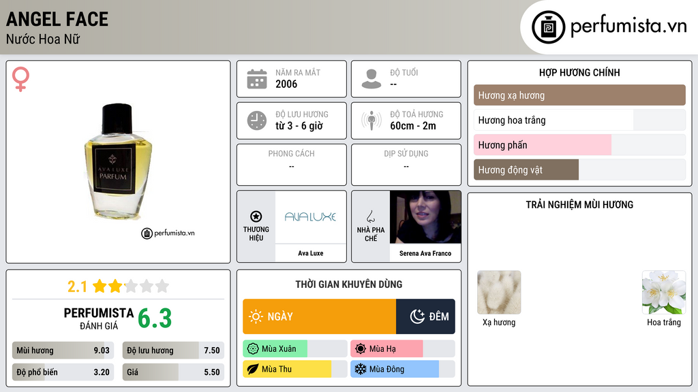Open the Serena Ava Franco name link
This screenshot has width=698, height=392.
(425, 253)
